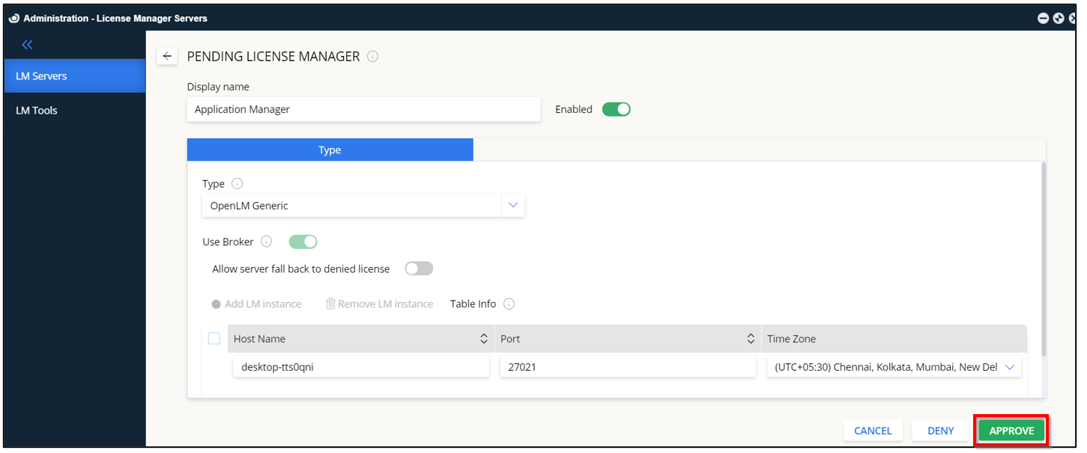Click the info icon beside Type label
This screenshot has height=453, width=1087.
237,184
